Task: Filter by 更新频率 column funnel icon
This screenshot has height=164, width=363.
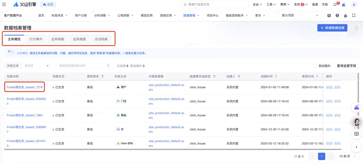Action: pyautogui.click(x=102, y=76)
